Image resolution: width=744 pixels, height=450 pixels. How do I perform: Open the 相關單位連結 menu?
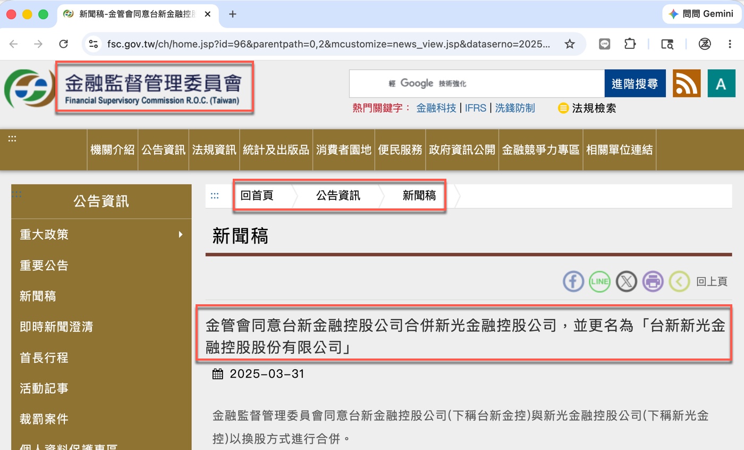click(x=619, y=150)
